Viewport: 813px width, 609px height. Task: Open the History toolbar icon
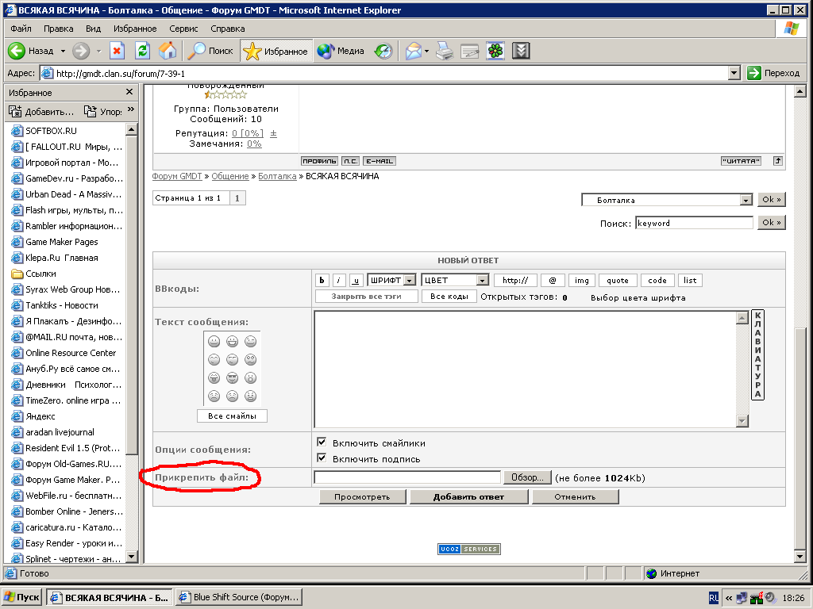[x=383, y=51]
